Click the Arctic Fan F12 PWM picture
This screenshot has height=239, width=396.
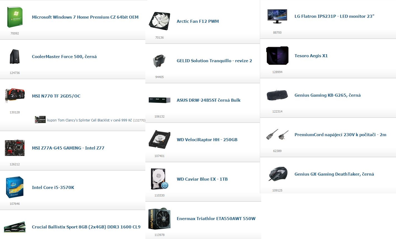(x=160, y=21)
